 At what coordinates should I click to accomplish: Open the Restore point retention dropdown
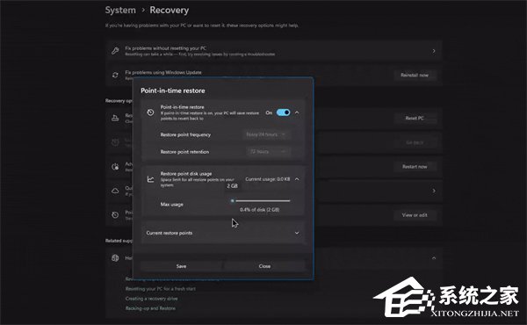(x=268, y=152)
